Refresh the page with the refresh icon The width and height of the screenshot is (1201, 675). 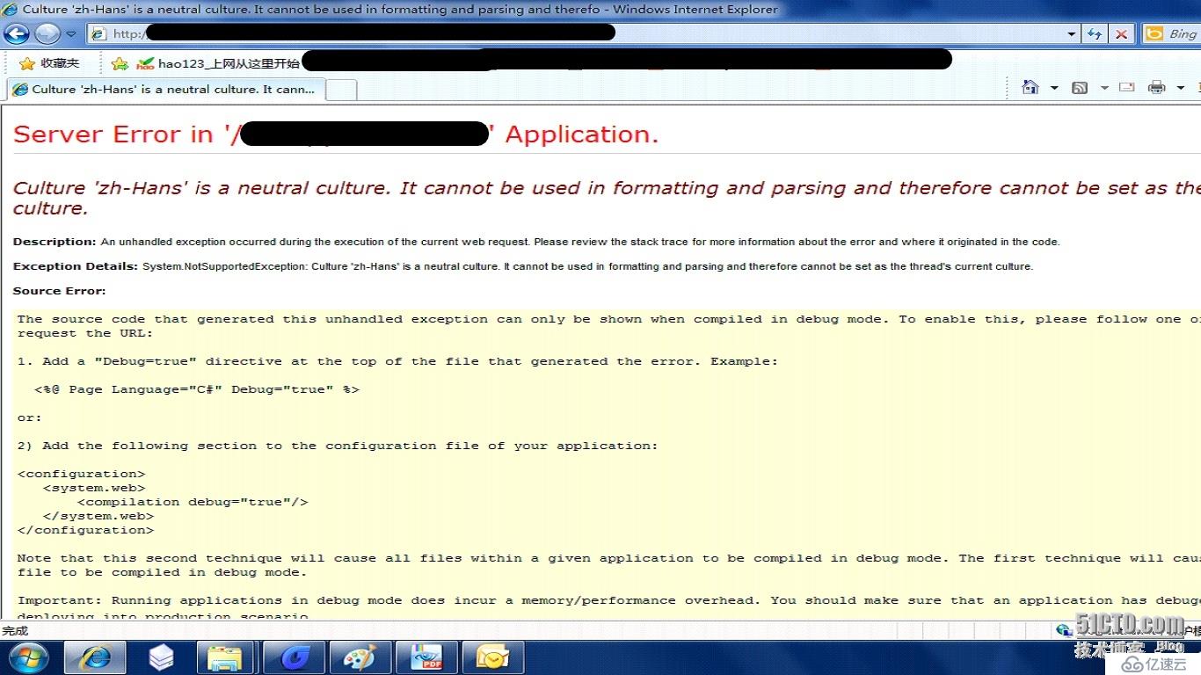coord(1095,34)
